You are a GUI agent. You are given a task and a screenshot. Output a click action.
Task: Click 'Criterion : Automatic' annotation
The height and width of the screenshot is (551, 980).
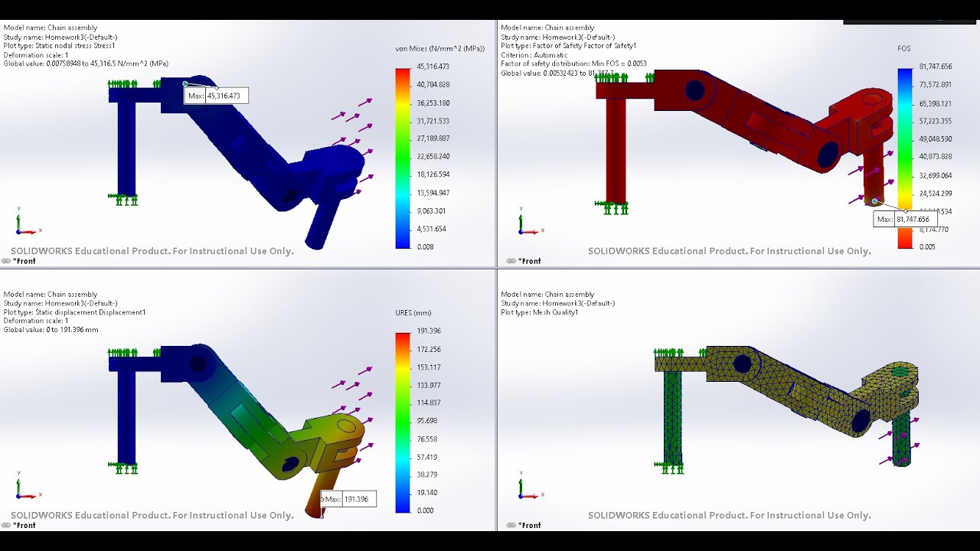pos(534,55)
